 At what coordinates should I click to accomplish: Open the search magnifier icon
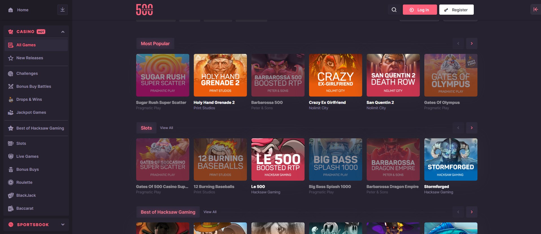394,10
